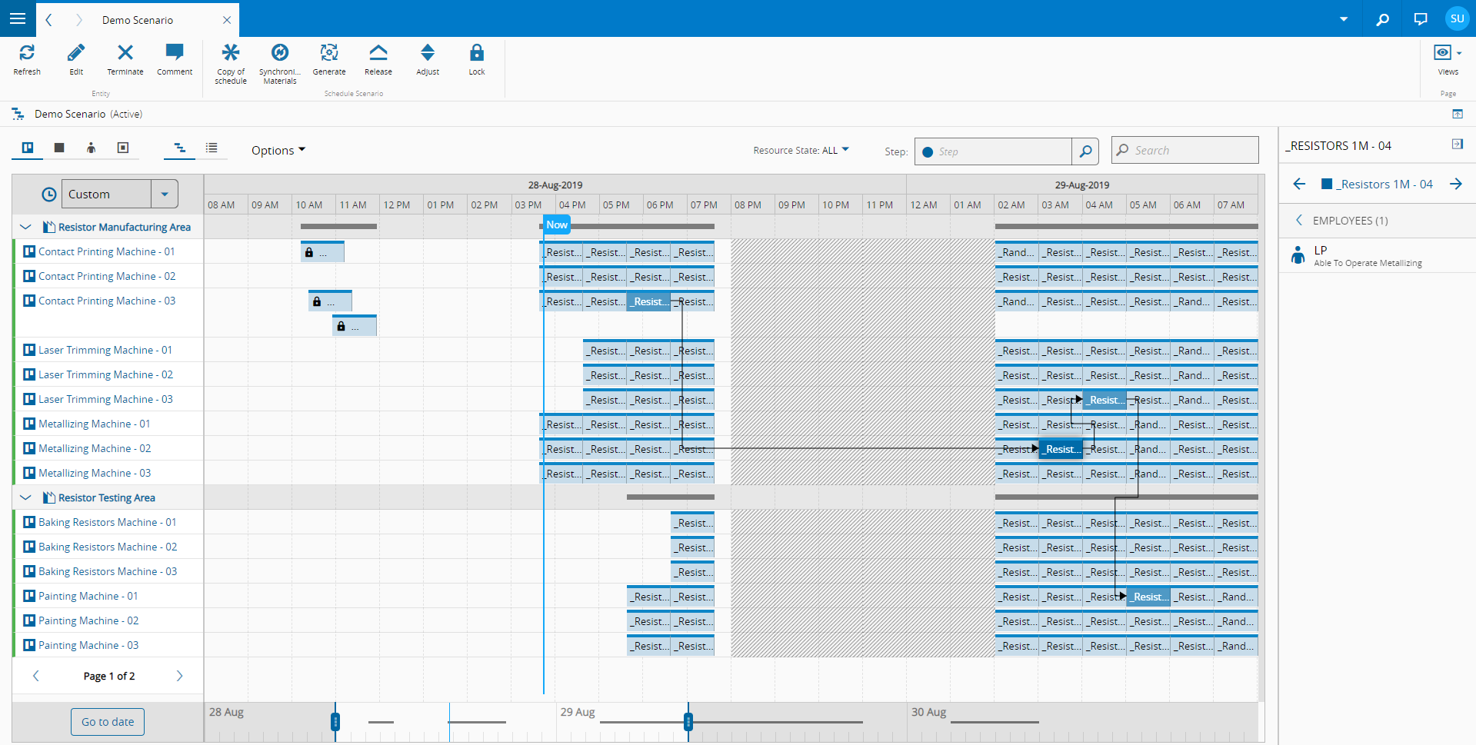Viewport: 1476px width, 745px height.
Task: Collapse the Resistor Manufacturing Area group
Action: point(25,227)
